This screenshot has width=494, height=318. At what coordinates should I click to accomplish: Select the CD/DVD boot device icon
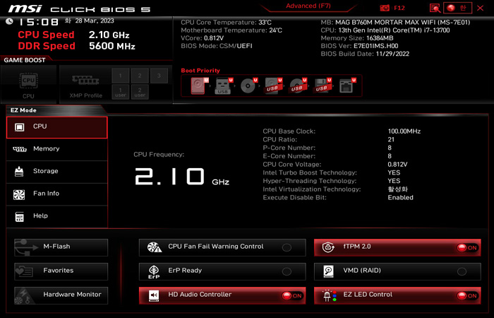248,86
